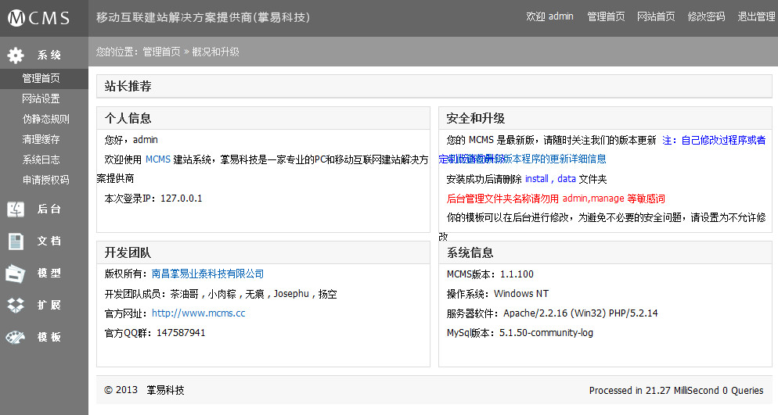
Task: Click the 模型 sidebar section icon
Action: point(16,274)
